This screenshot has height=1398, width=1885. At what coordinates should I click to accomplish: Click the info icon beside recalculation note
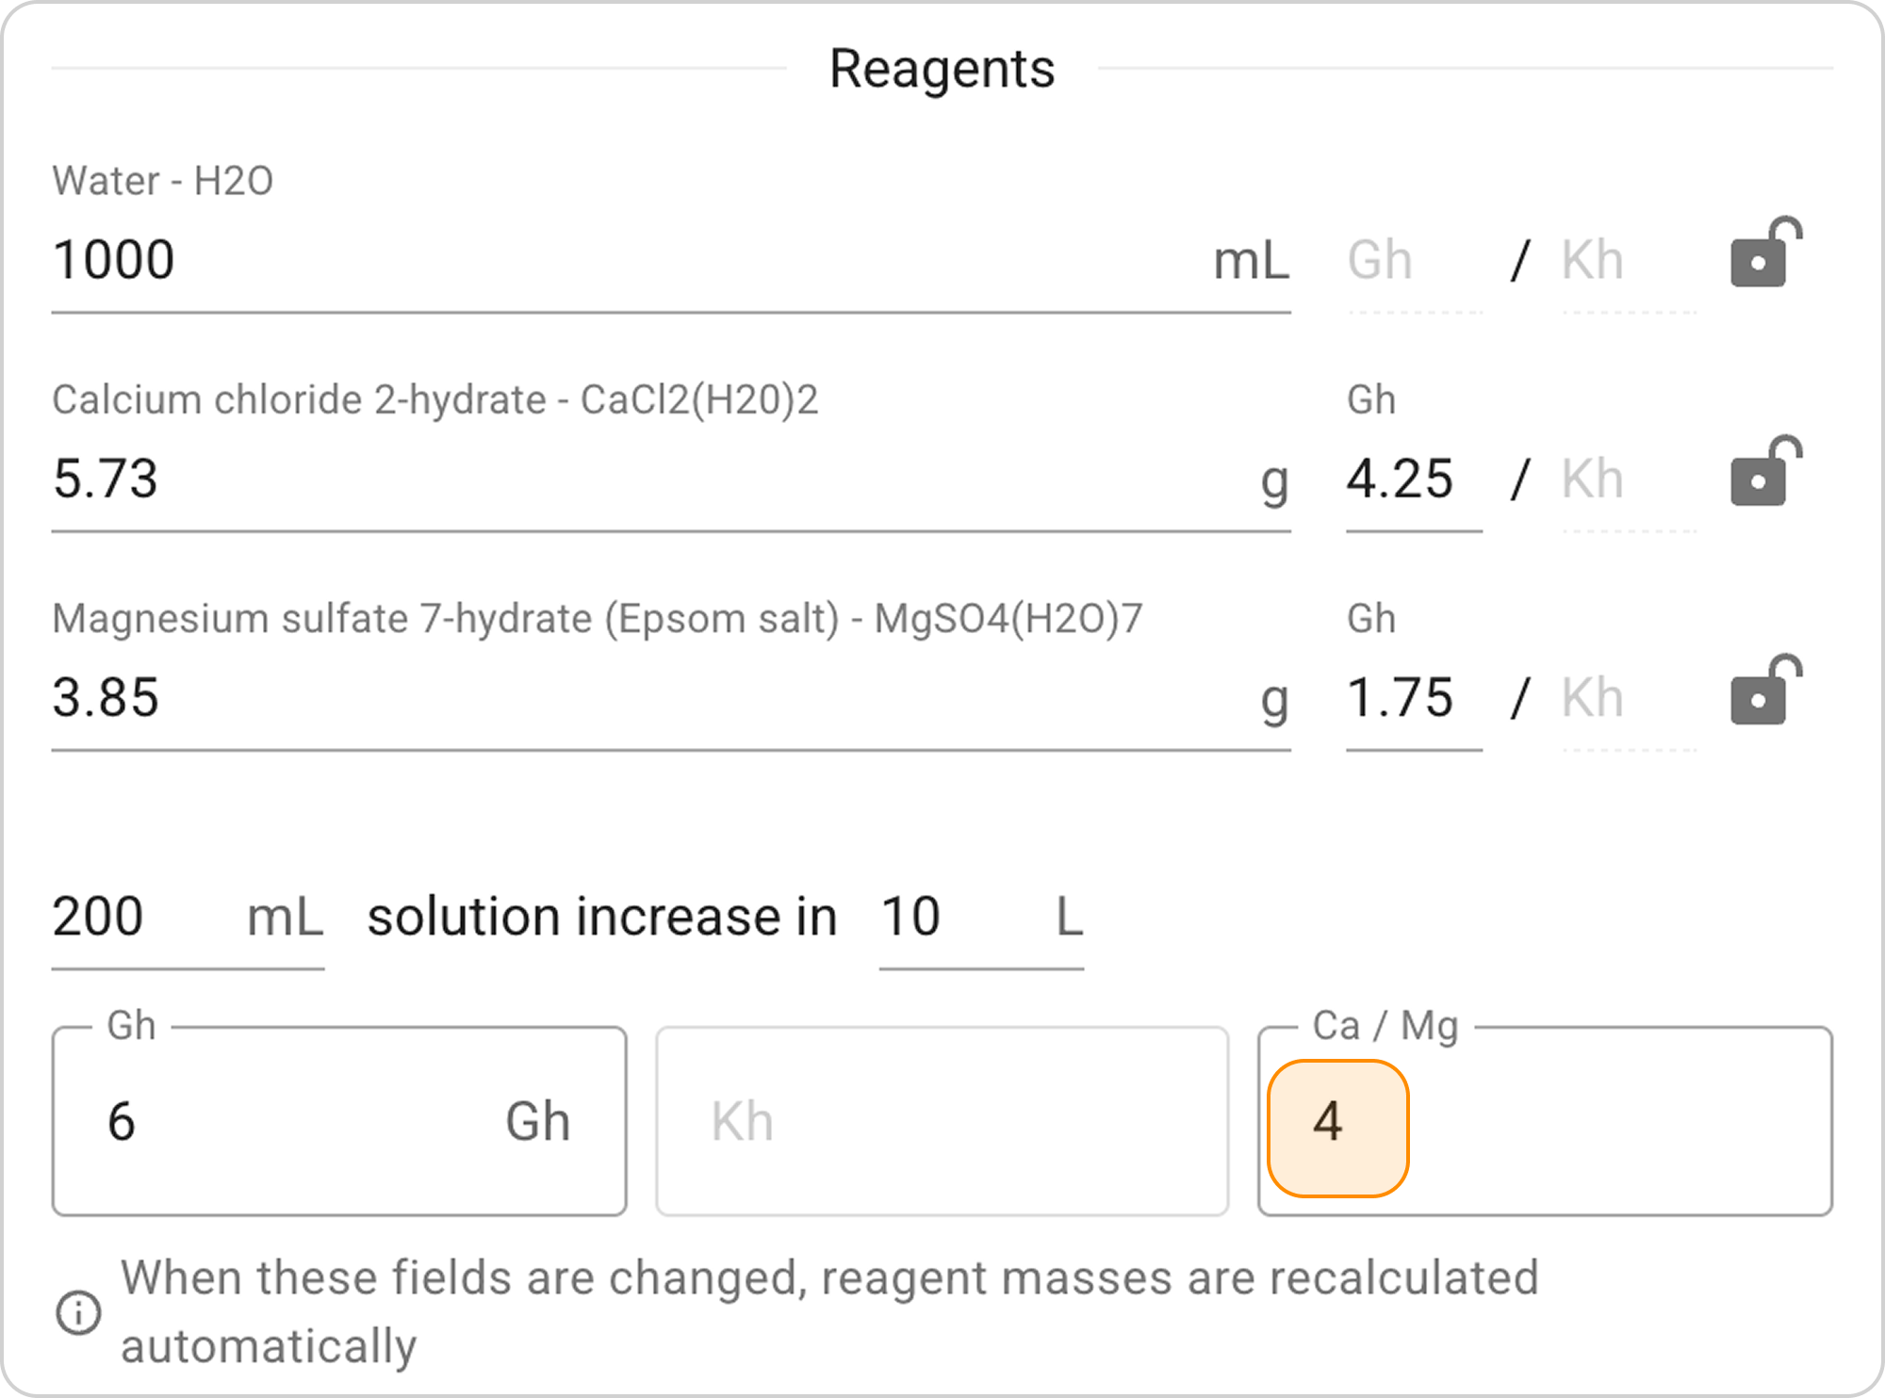pos(78,1312)
